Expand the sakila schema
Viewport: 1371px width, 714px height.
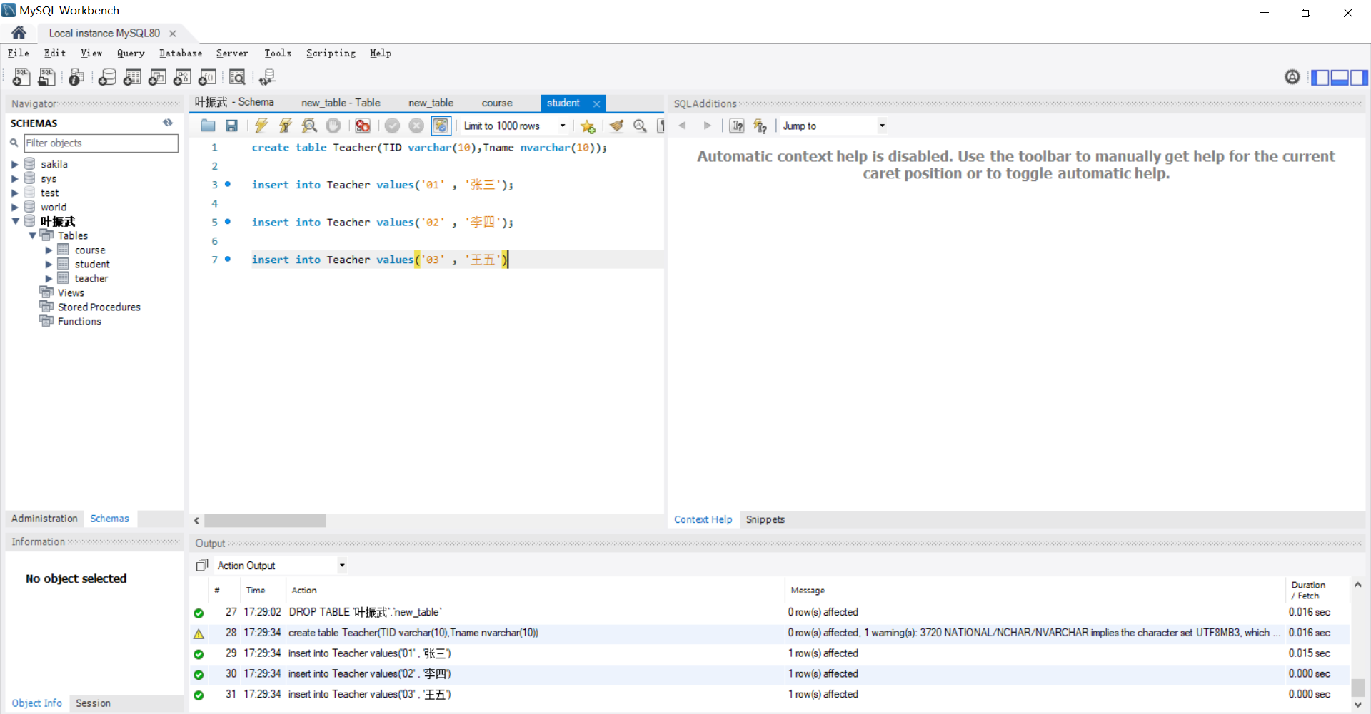[16, 163]
